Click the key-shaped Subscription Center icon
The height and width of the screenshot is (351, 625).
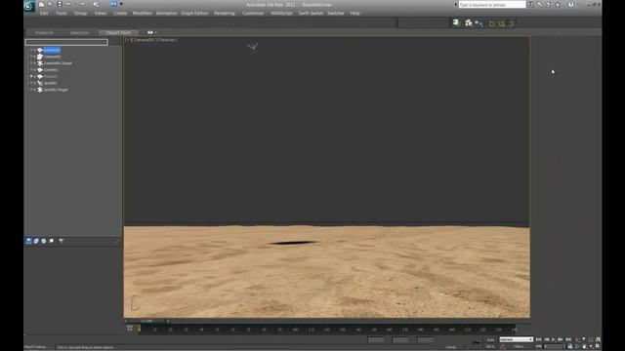[x=540, y=4]
